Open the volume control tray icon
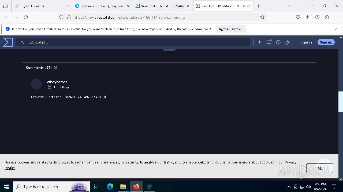The height and width of the screenshot is (192, 343). click(x=308, y=187)
